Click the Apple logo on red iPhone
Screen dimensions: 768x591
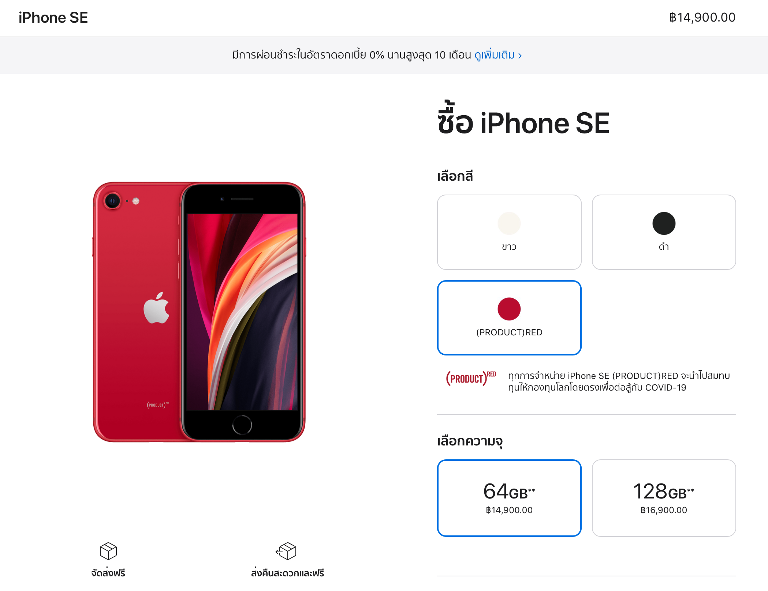(157, 308)
